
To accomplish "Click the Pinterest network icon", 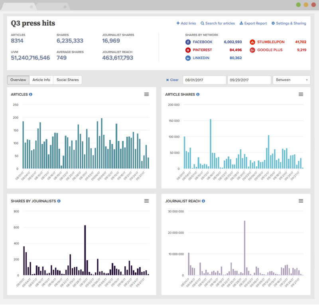I will click(188, 50).
